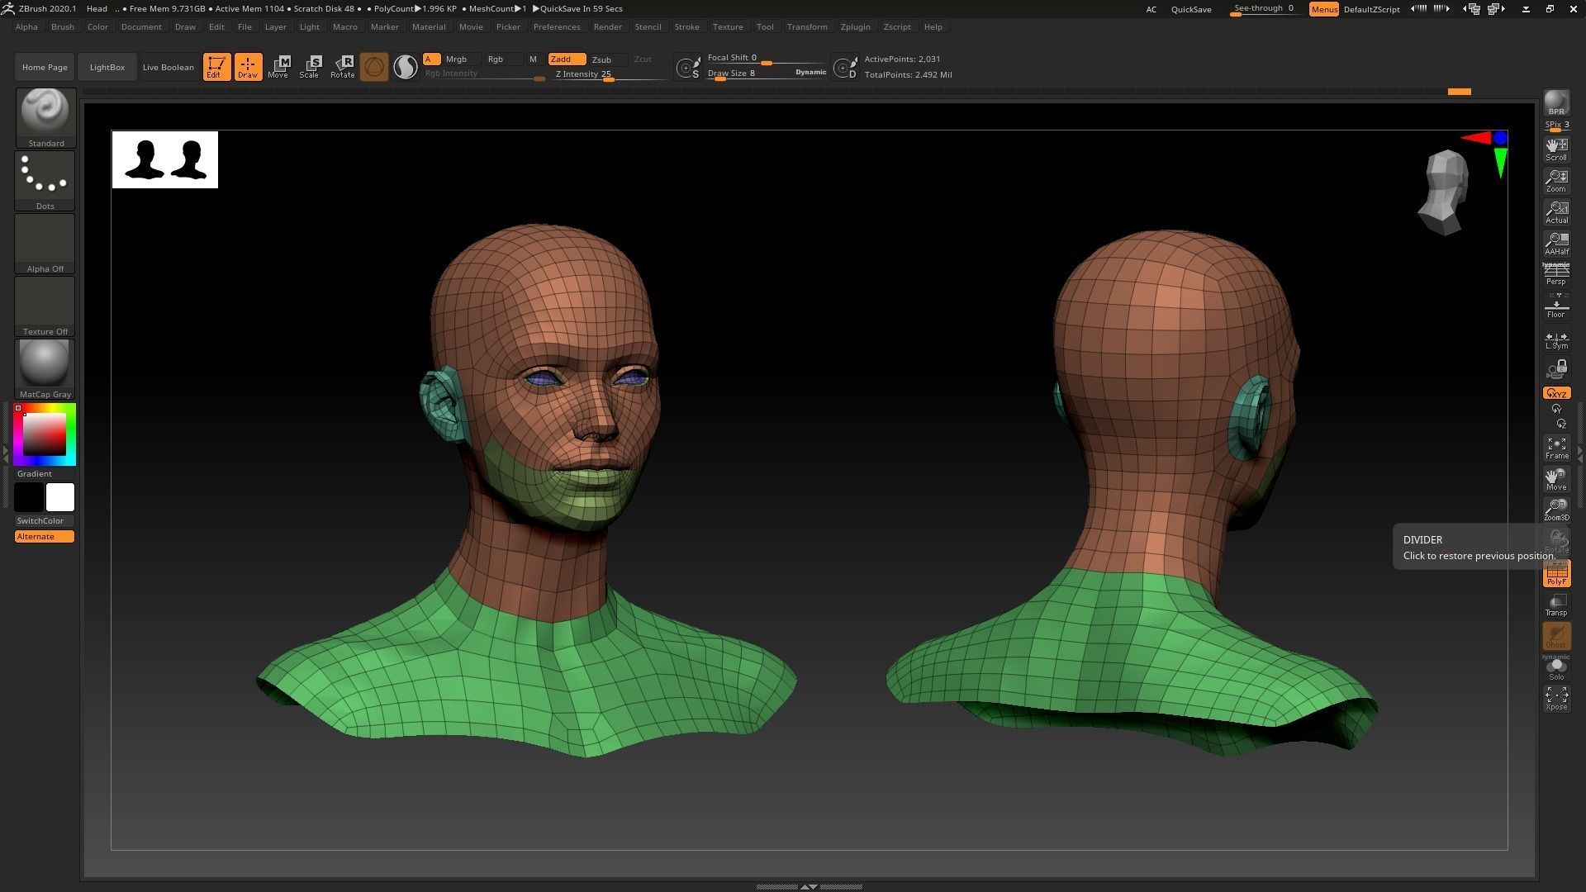
Task: Click the Sculptris Pro mode icon
Action: 405,67
